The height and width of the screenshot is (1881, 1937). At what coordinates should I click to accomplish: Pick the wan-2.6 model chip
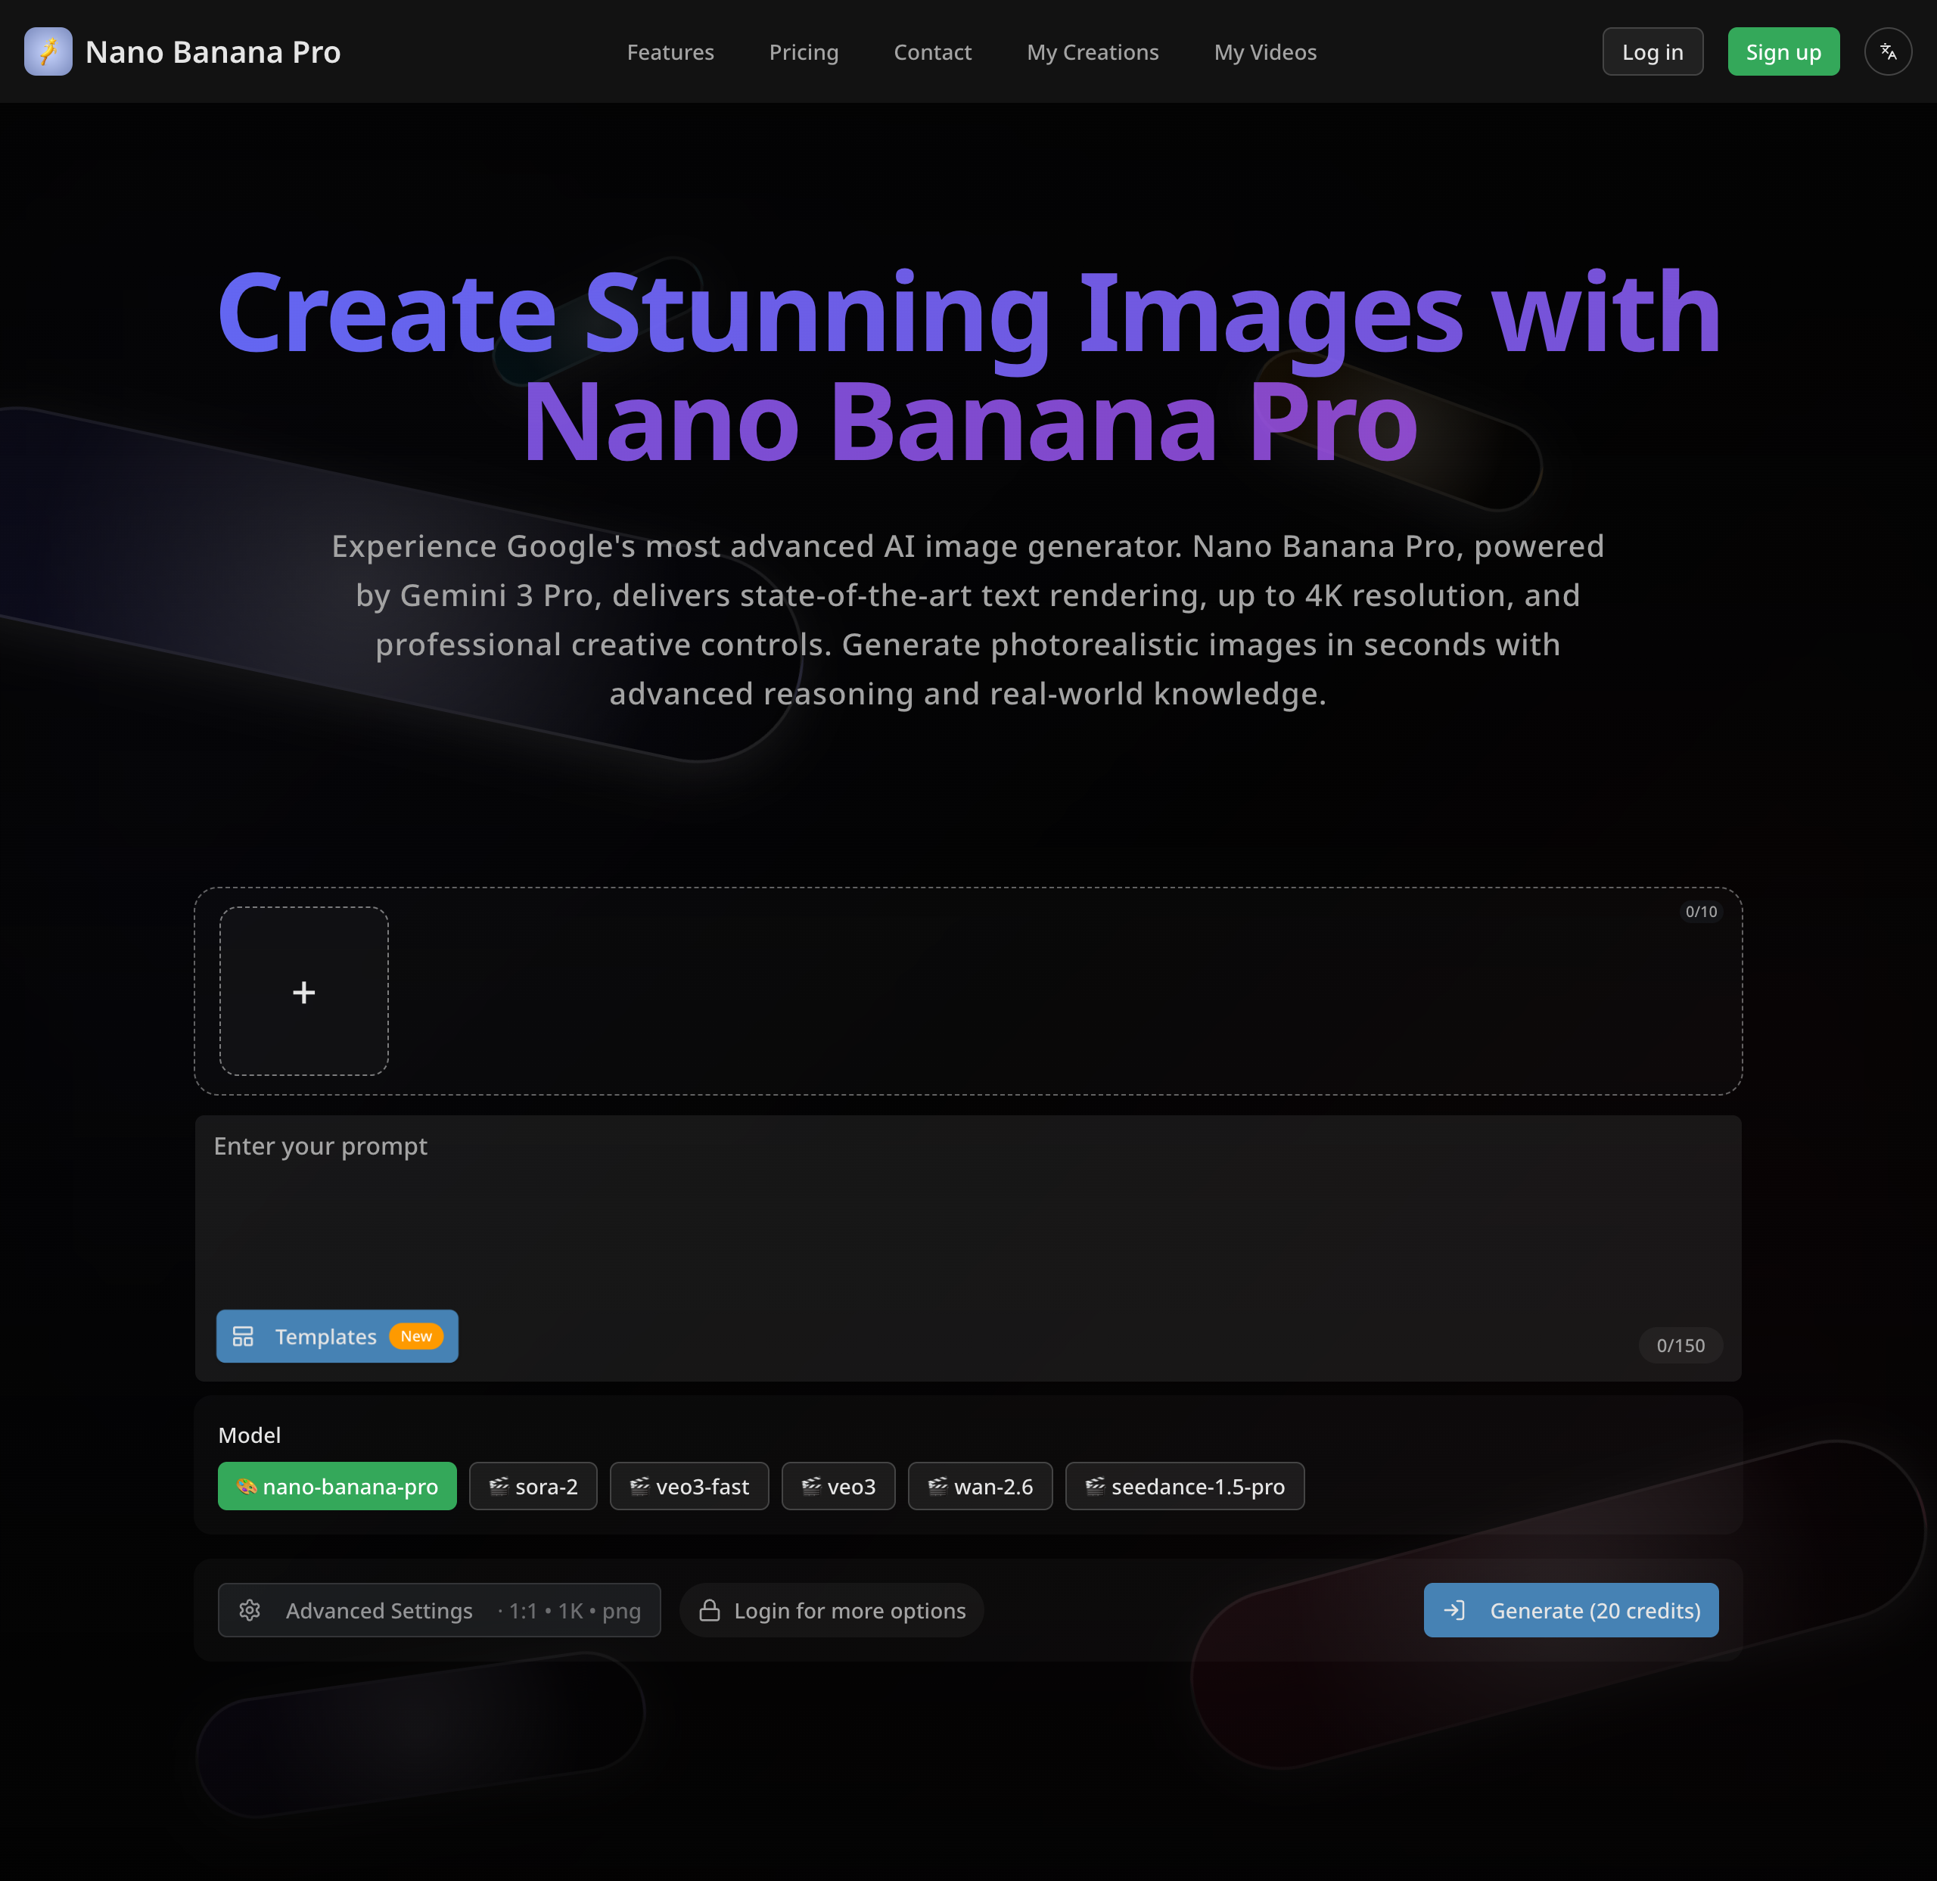(979, 1485)
